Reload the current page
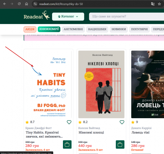Screen dimensions: 164x154 [x=19, y=4]
